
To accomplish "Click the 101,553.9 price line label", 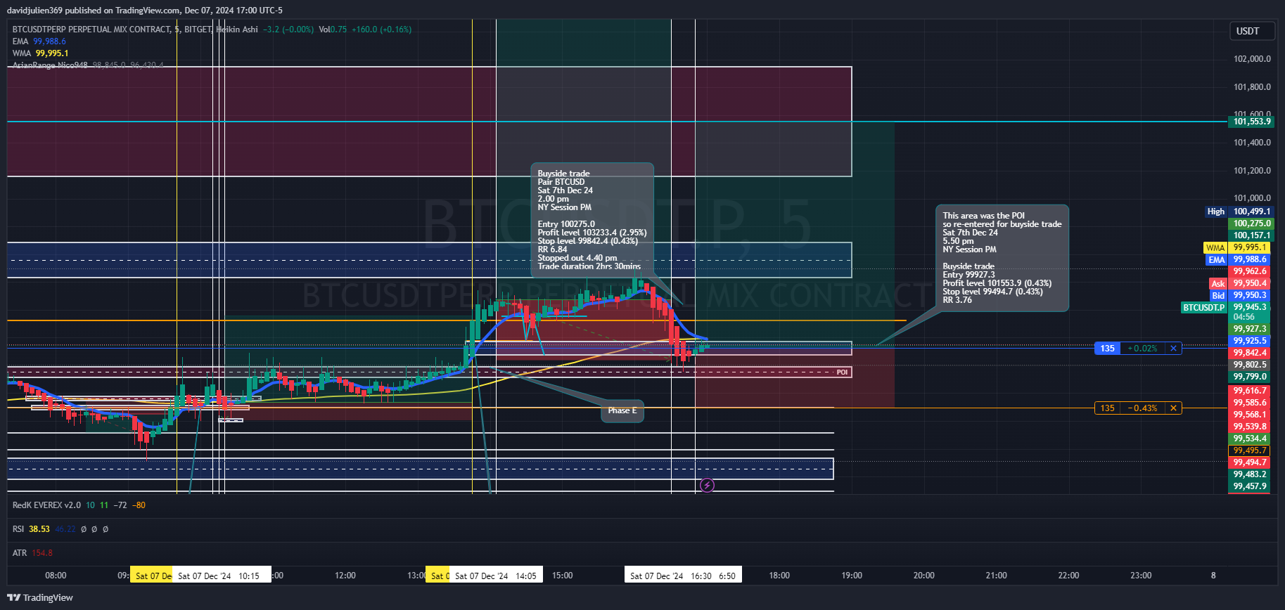I will click(1251, 122).
